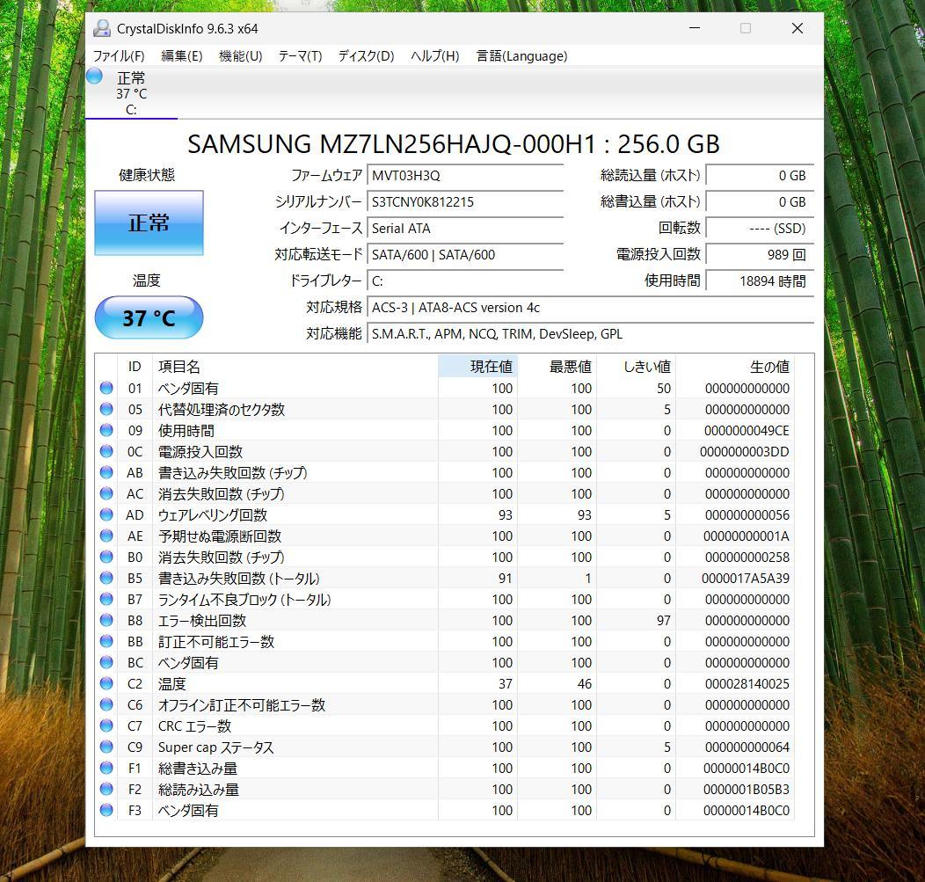The image size is (925, 882).
Task: Click the blue indicator beside CRC エラー数
Action: [106, 726]
